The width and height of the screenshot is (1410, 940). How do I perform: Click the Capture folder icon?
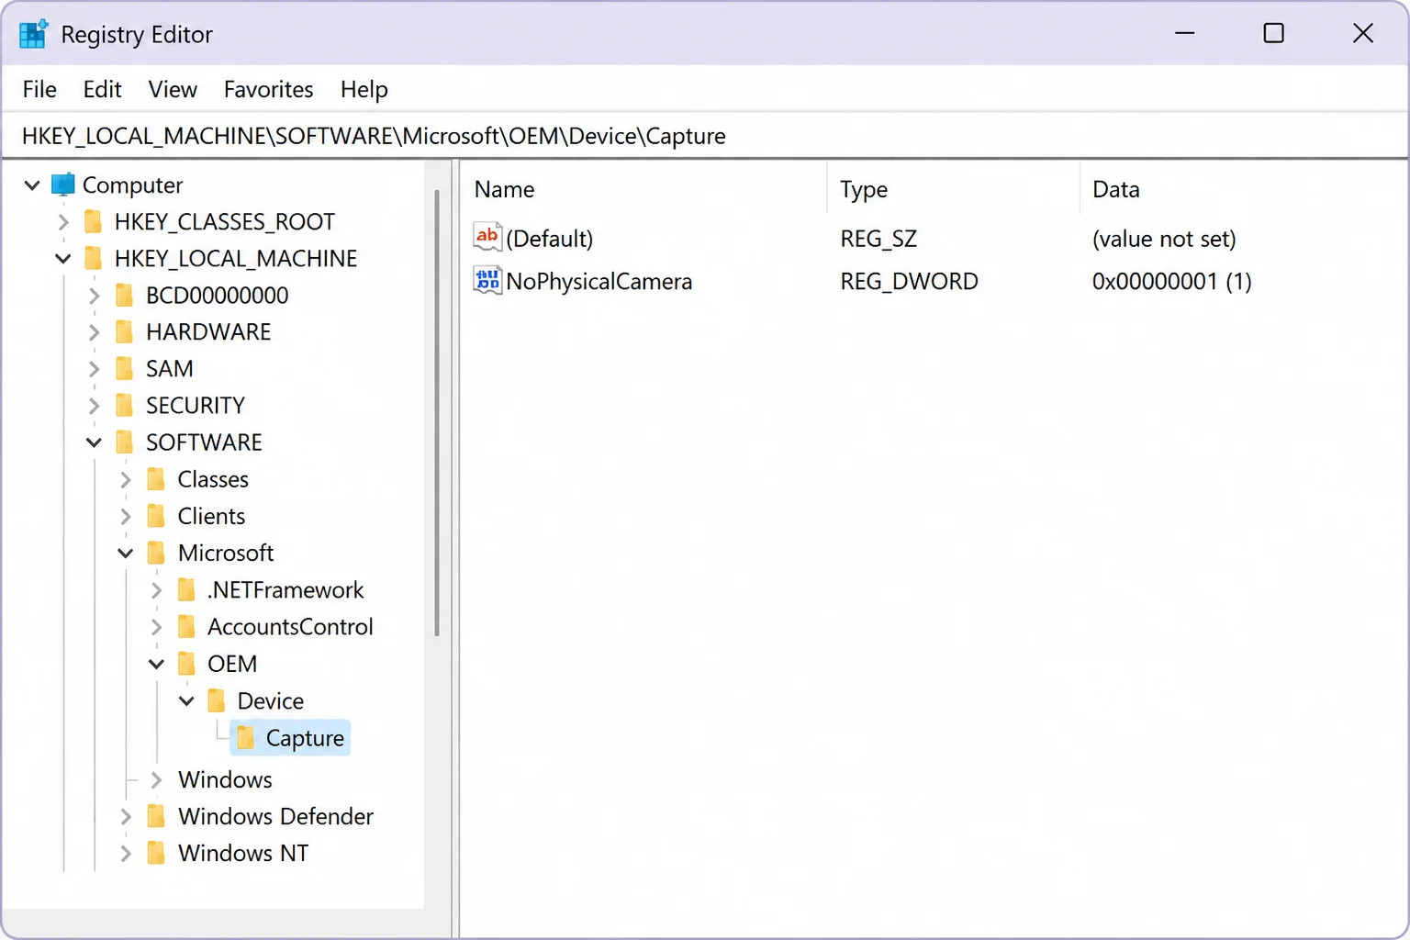[x=245, y=737]
